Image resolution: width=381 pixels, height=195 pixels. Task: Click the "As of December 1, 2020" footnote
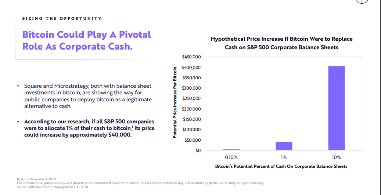click(x=36, y=179)
